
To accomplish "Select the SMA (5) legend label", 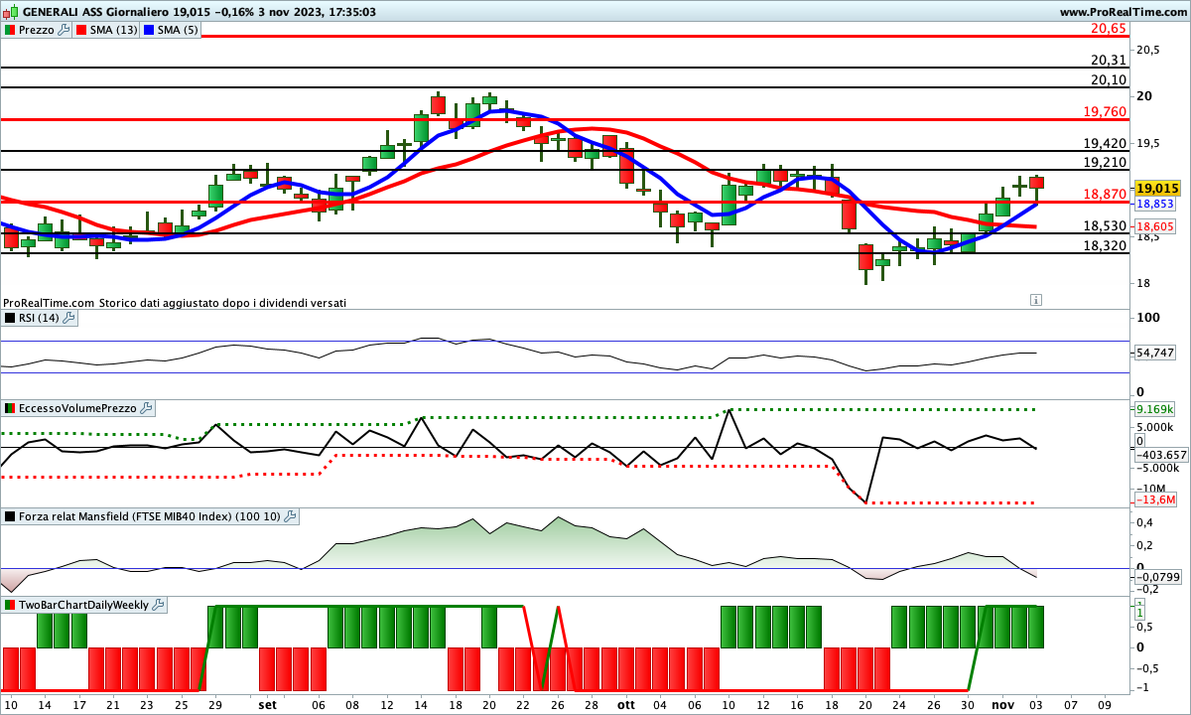I will [179, 30].
